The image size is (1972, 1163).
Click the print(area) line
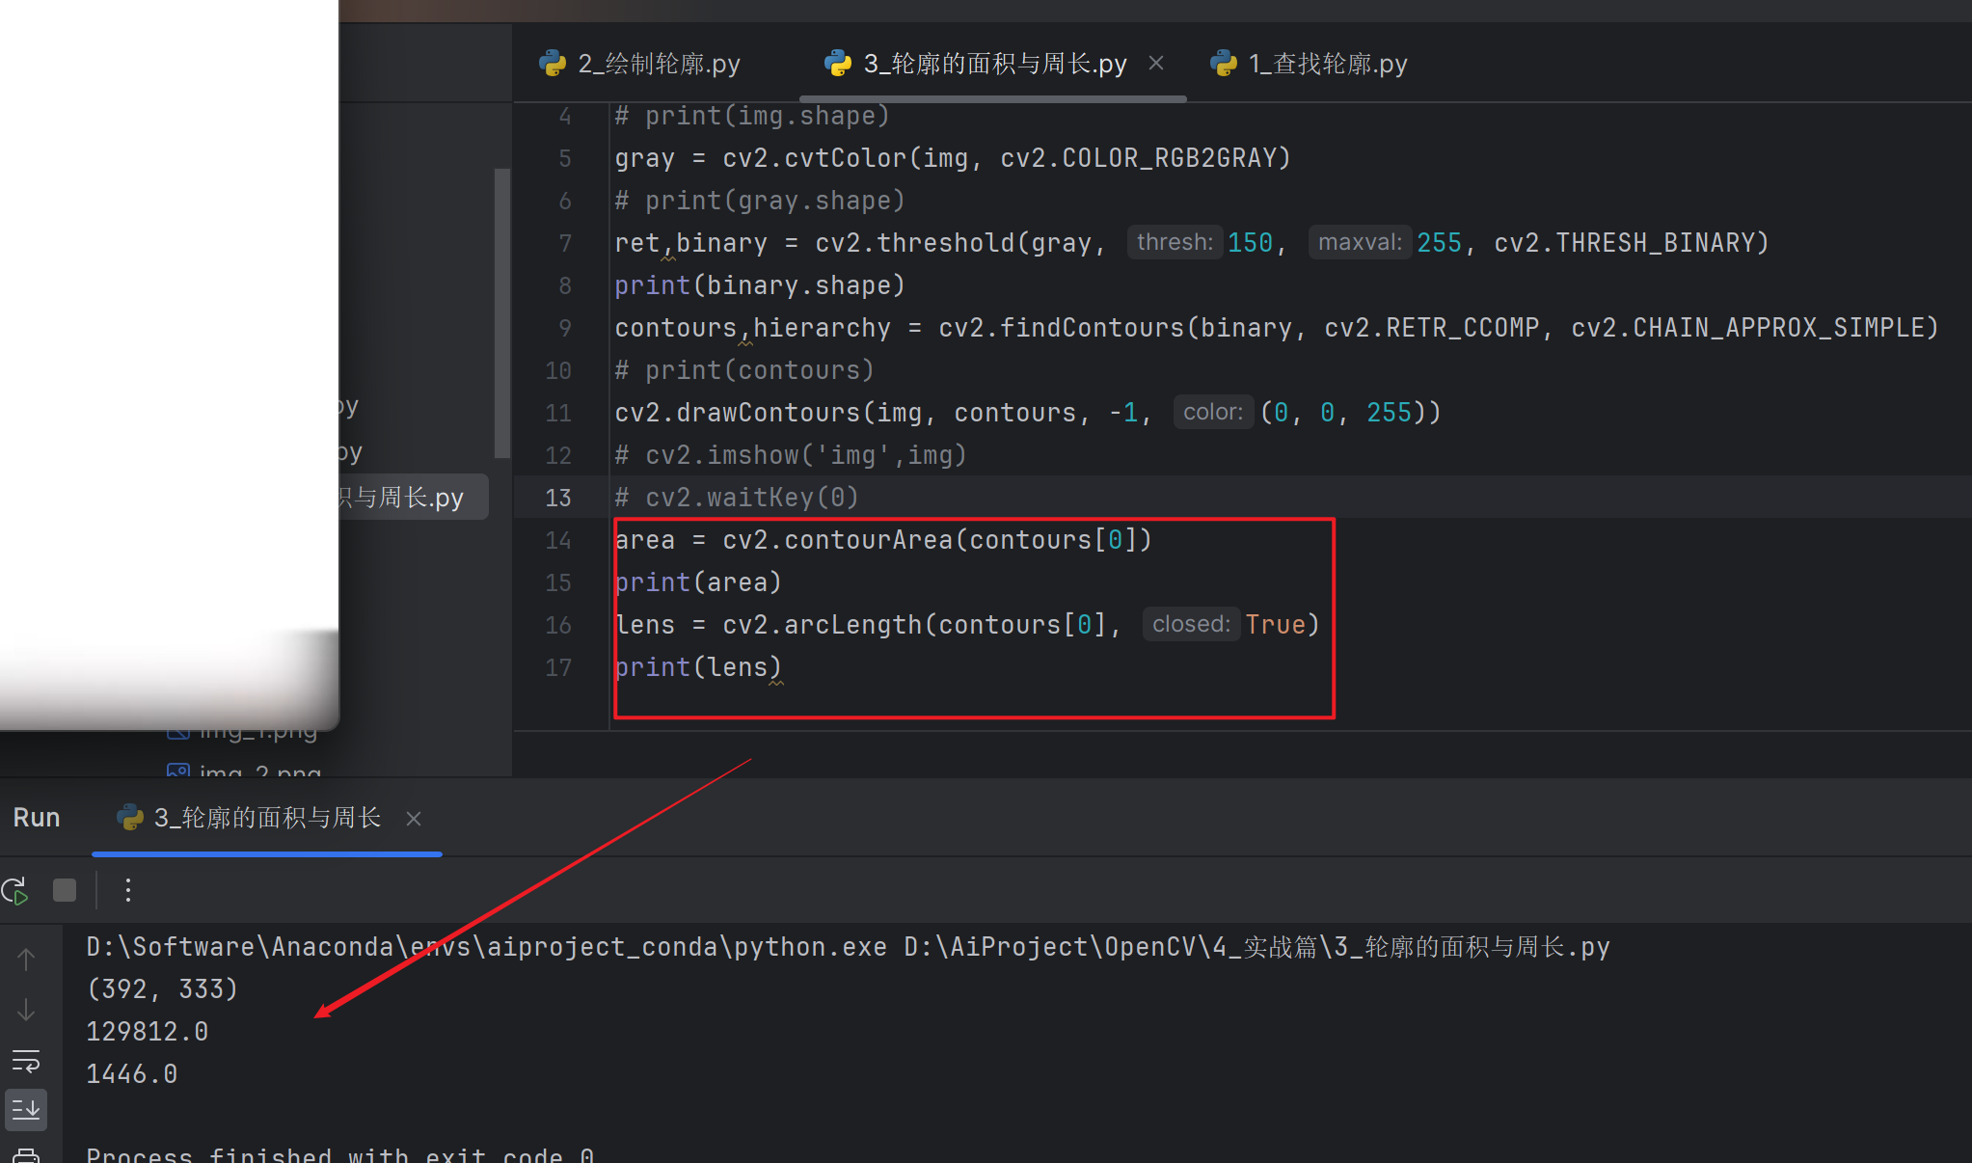[x=698, y=582]
